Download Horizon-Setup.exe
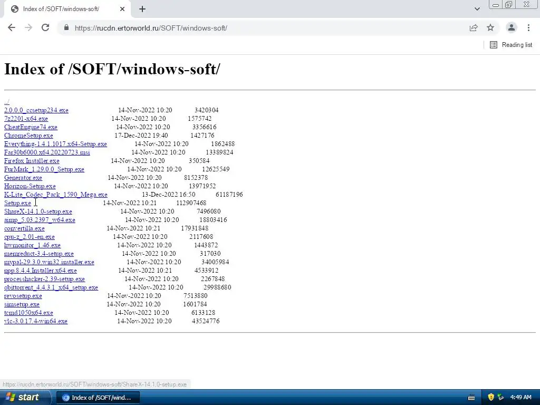Image resolution: width=540 pixels, height=405 pixels. 30,186
